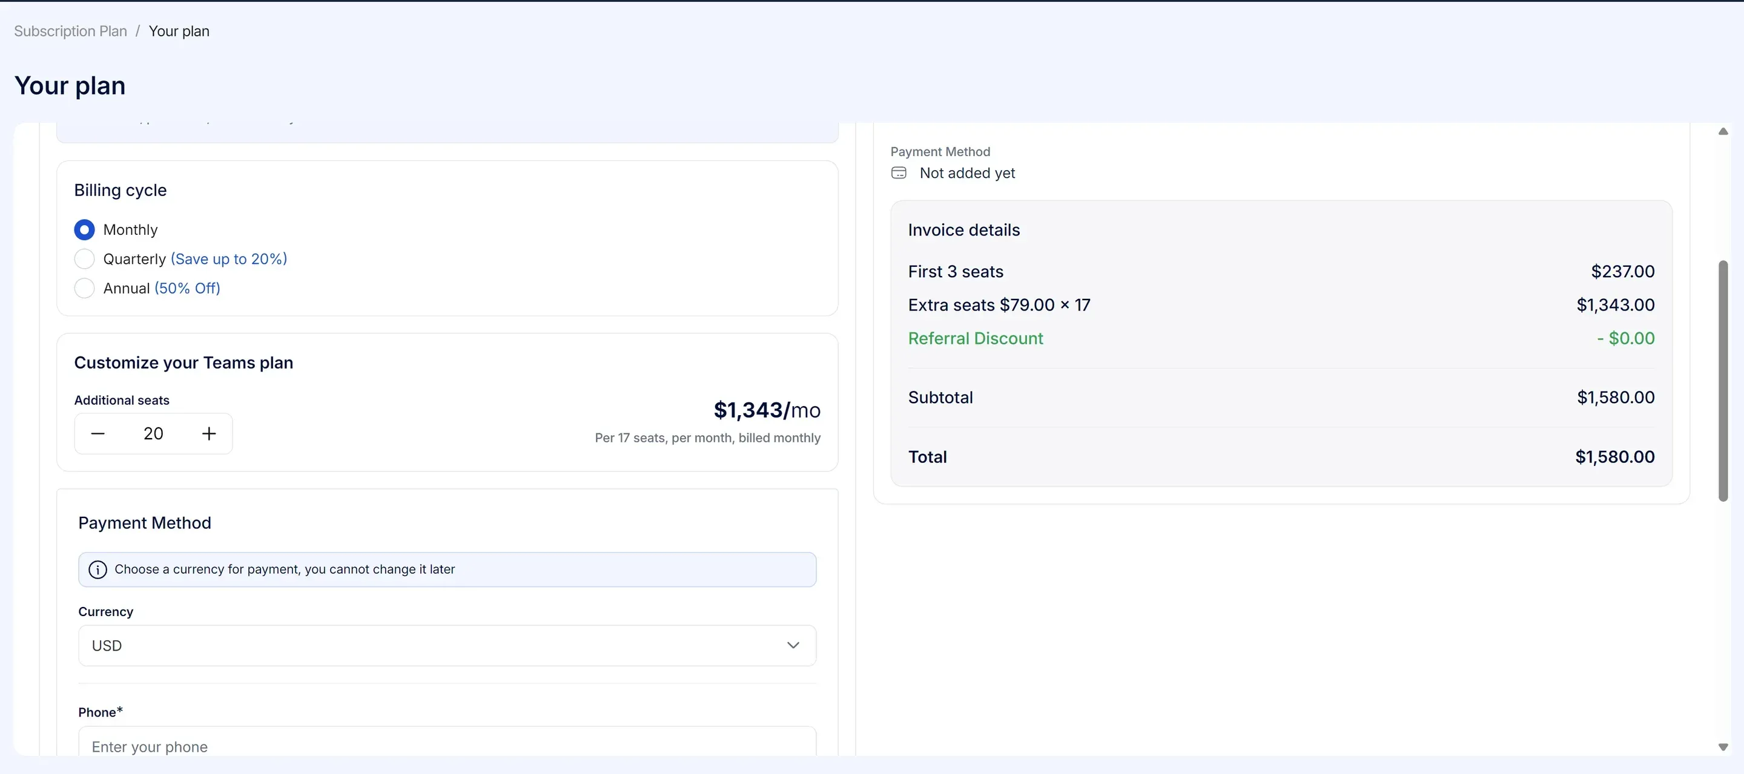
Task: Click the 50% Off text
Action: point(188,288)
